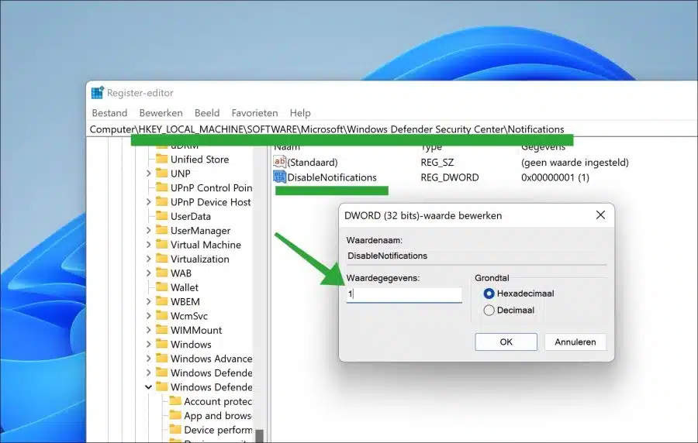Click the REG_SZ type cell
Image resolution: width=698 pixels, height=443 pixels.
pos(437,162)
